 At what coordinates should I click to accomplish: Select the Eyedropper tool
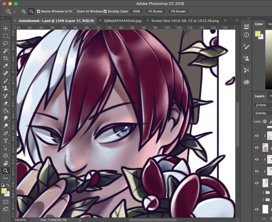(6, 66)
